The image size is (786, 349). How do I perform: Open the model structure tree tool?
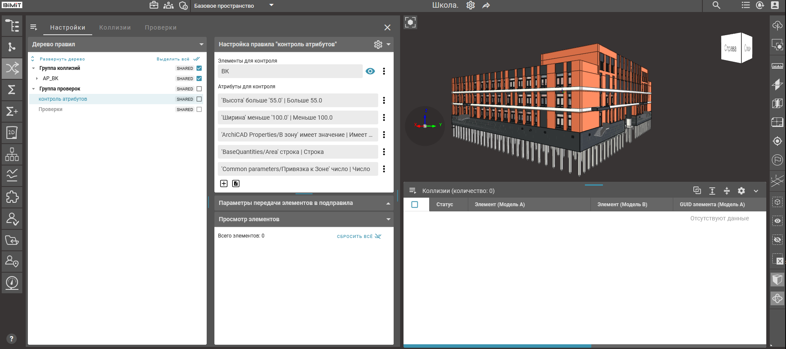(x=12, y=26)
